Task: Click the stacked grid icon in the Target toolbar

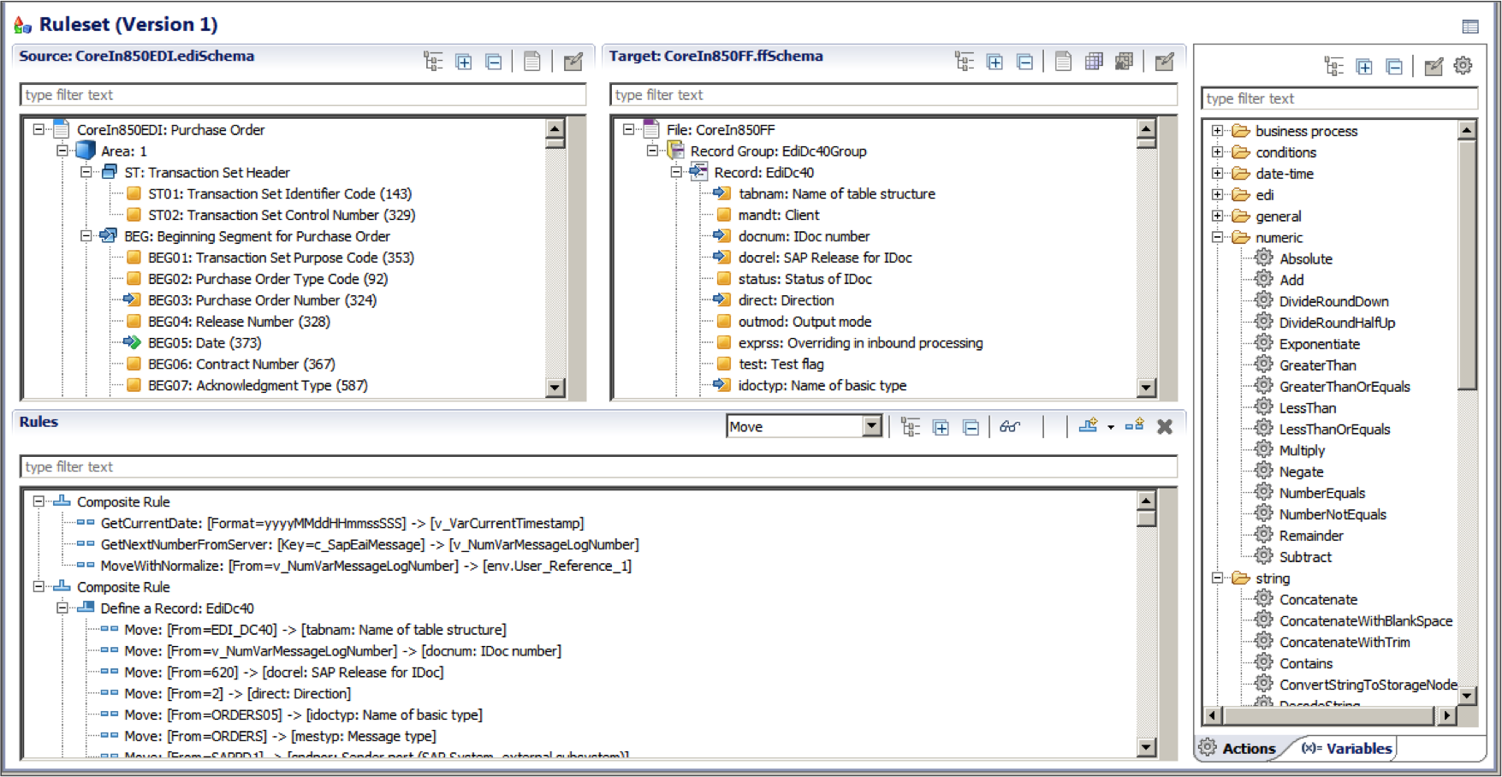Action: (x=1124, y=62)
